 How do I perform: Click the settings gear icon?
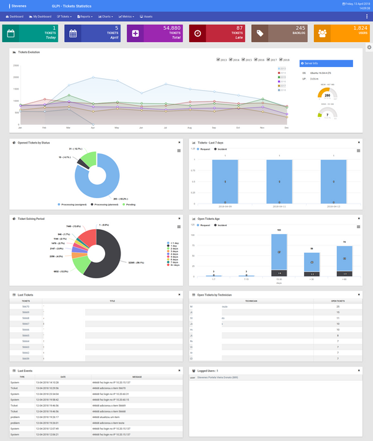click(x=369, y=47)
